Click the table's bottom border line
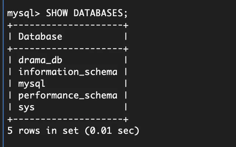 coord(68,119)
